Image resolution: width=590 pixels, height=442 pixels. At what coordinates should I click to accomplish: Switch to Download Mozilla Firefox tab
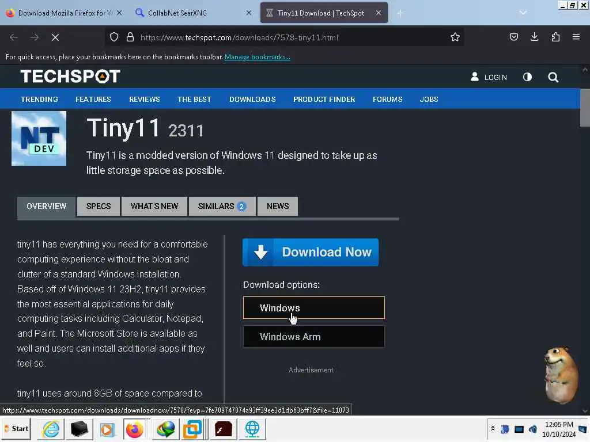click(64, 13)
